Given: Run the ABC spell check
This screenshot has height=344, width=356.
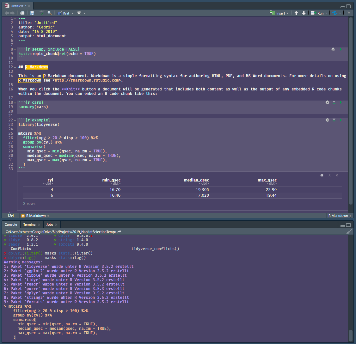Looking at the screenshot, I should point(42,13).
